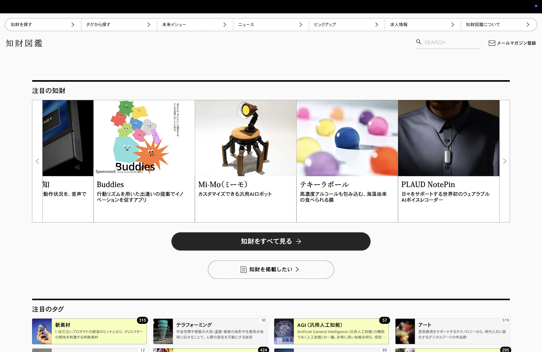Open the PLAUD NotePin card title
Image resolution: width=542 pixels, height=352 pixels.
tap(428, 185)
